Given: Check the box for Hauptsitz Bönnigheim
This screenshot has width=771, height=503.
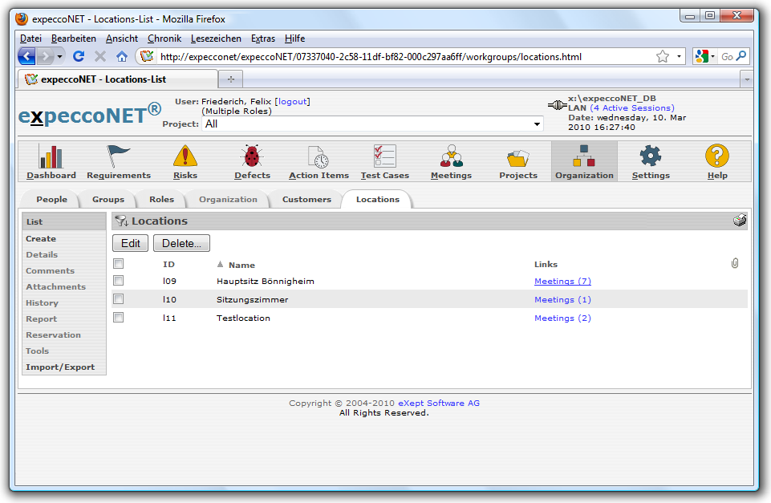Looking at the screenshot, I should coord(119,281).
